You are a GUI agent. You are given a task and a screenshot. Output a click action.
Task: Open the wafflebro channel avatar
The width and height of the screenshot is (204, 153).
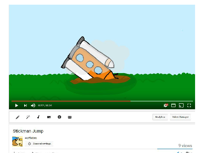[17, 141]
